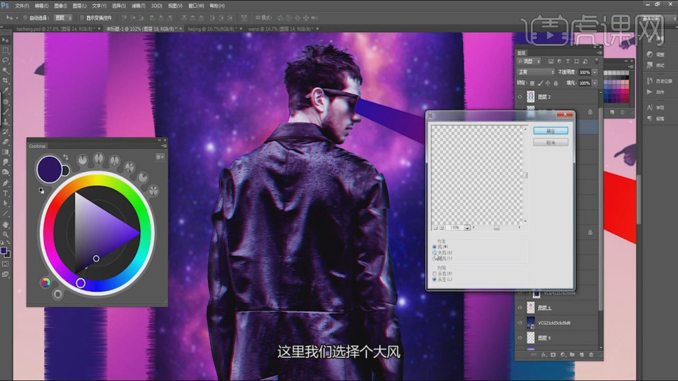The width and height of the screenshot is (678, 381).
Task: Open the 段落 paragraph panel
Action: (x=655, y=118)
